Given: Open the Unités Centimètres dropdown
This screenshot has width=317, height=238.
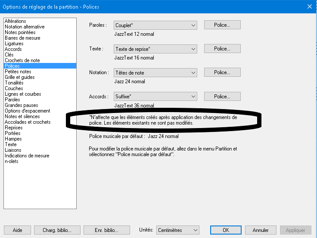Looking at the screenshot, I should click(177, 230).
